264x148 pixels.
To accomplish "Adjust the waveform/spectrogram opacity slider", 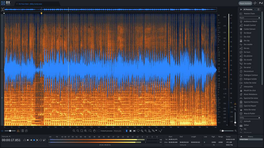I will [10, 131].
